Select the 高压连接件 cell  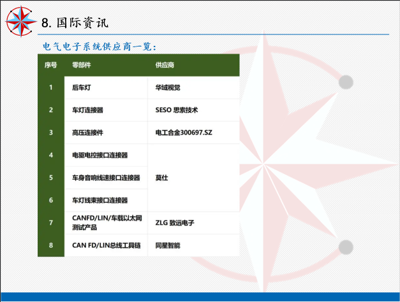click(88, 133)
